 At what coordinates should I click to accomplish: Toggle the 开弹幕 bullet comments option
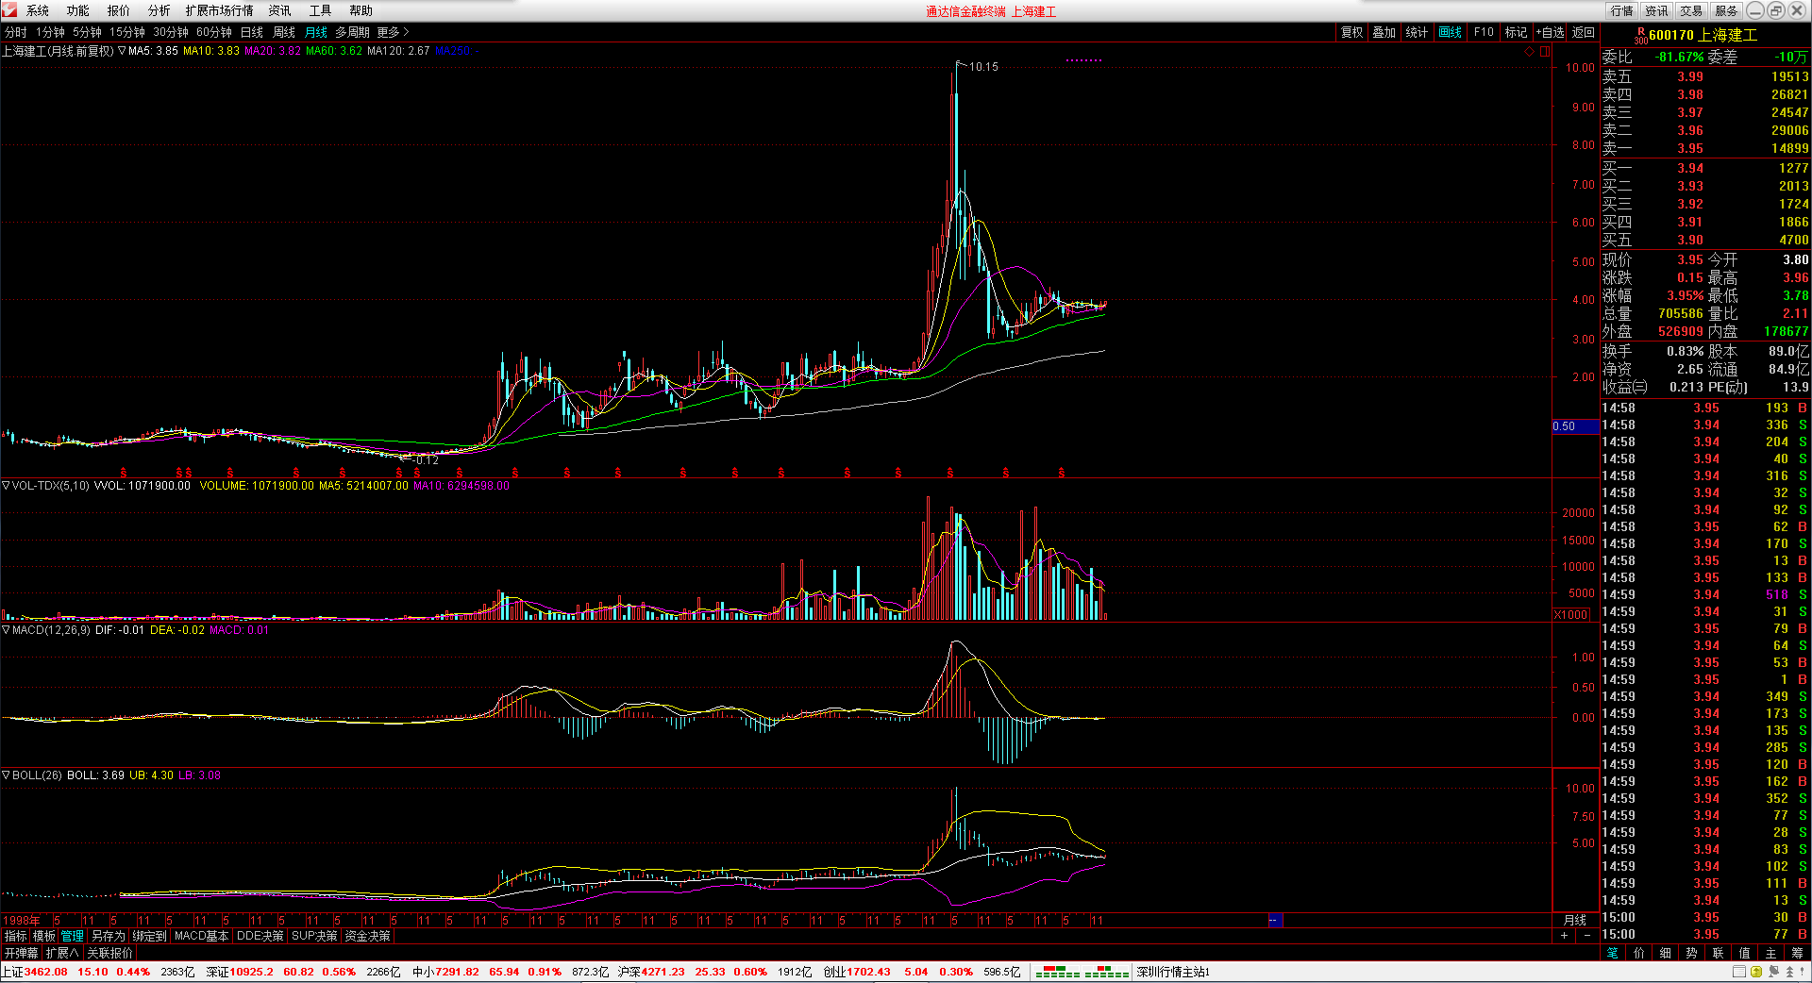[x=21, y=953]
